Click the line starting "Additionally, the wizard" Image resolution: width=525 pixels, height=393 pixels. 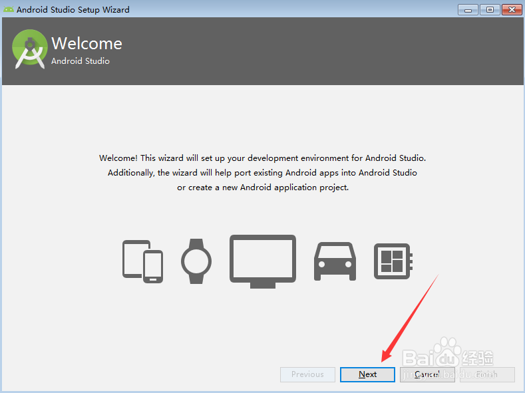point(262,173)
